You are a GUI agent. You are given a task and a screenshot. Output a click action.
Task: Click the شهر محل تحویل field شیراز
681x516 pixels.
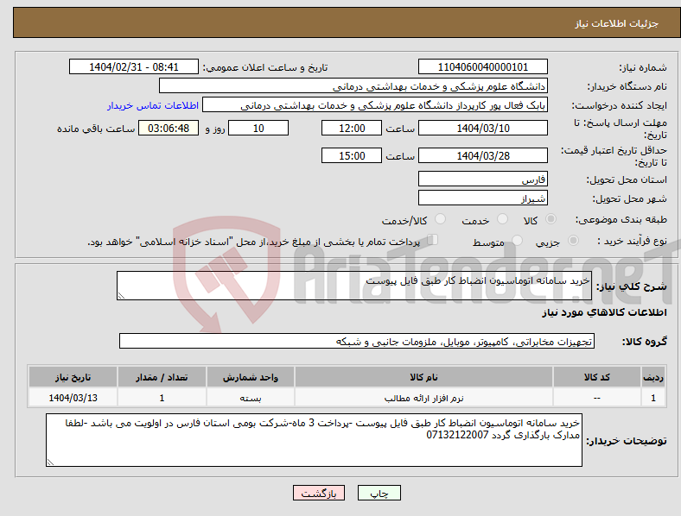point(482,198)
